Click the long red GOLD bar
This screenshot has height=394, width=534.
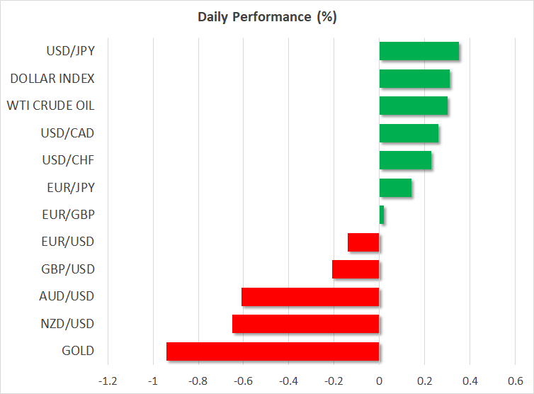(273, 351)
